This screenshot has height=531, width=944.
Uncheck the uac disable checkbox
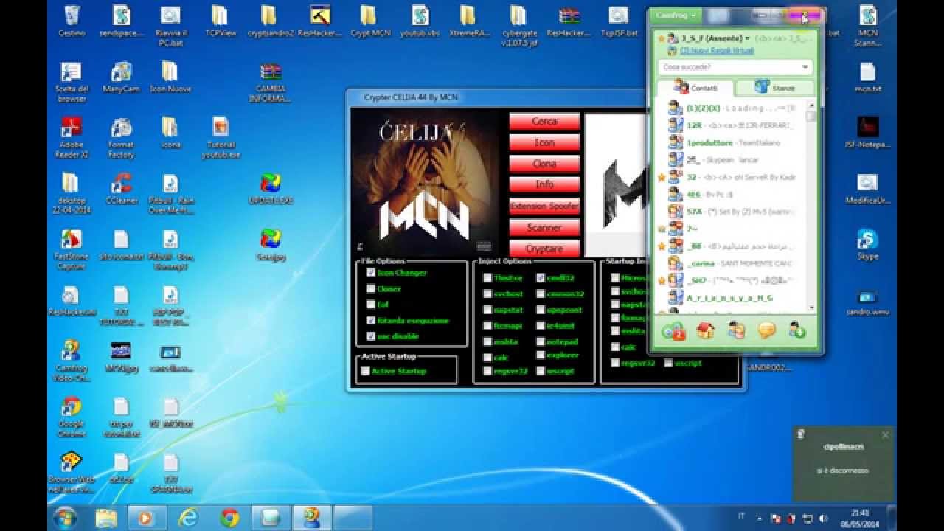pyautogui.click(x=371, y=336)
